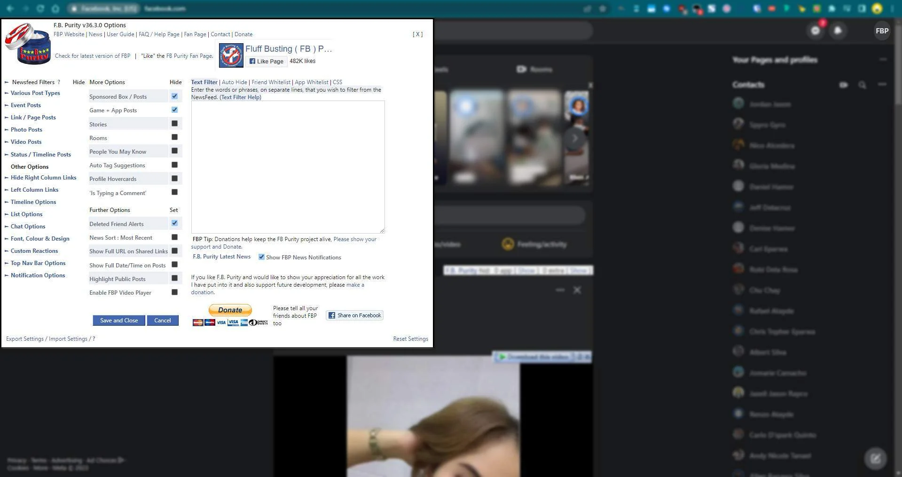The height and width of the screenshot is (477, 902).
Task: Click PayPal Donate button
Action: click(x=230, y=310)
